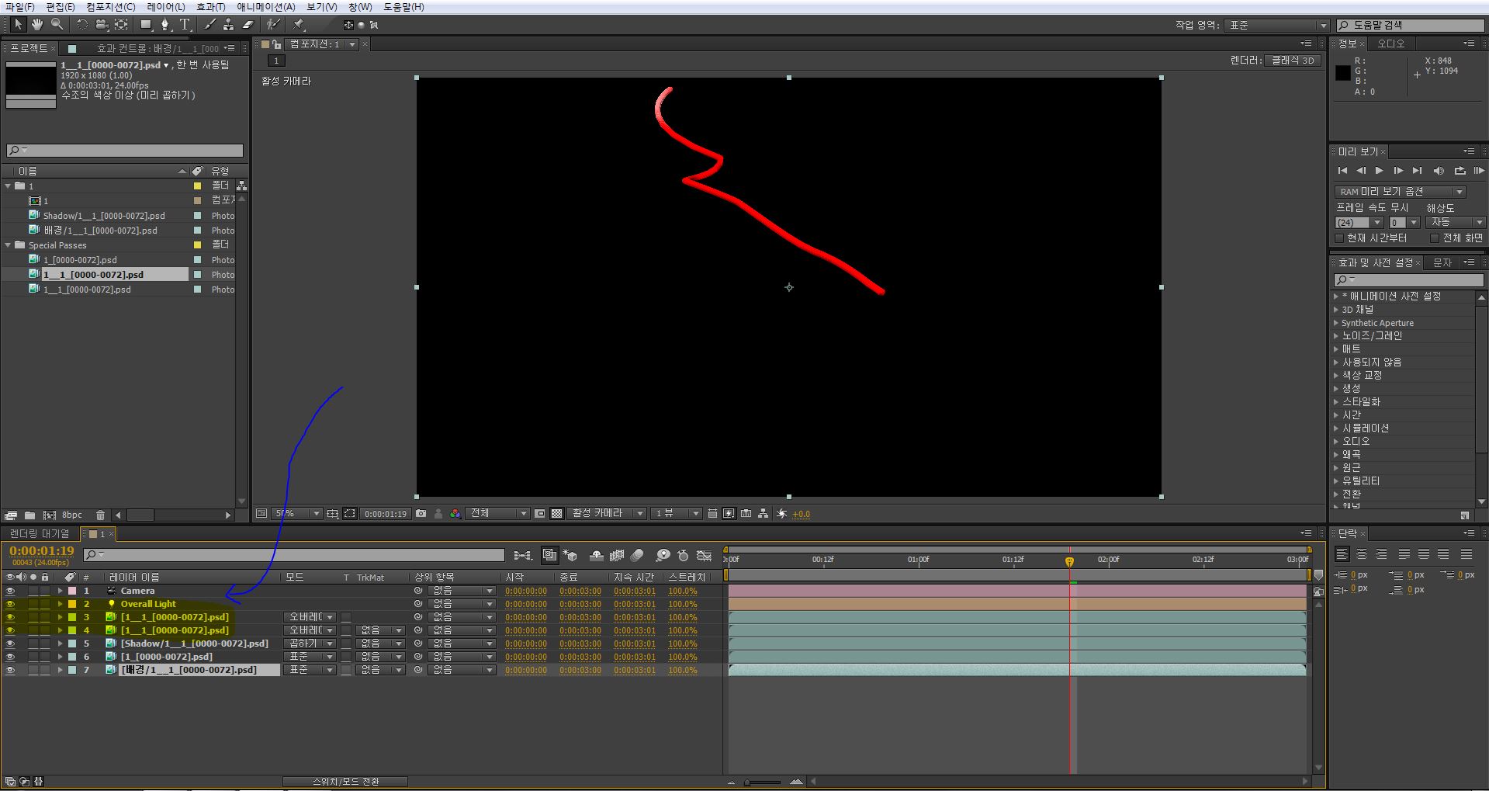
Task: Click the yellow label swatch of Overall Light
Action: point(72,604)
